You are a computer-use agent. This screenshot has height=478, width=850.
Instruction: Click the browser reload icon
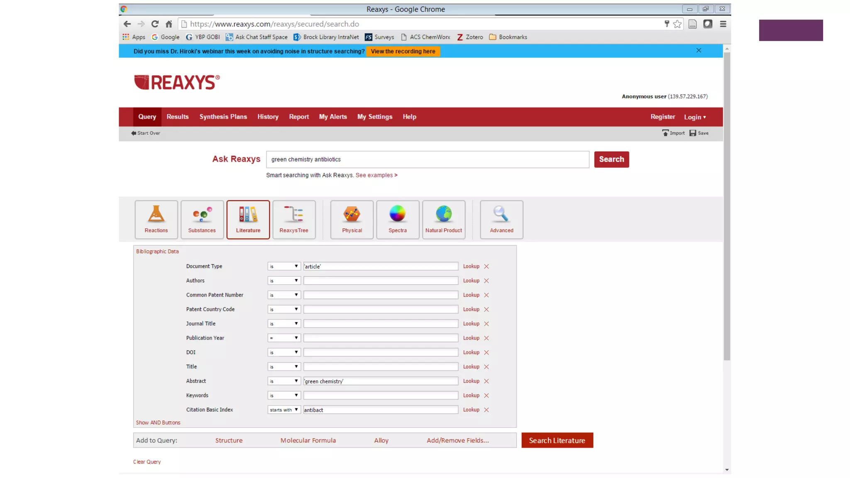(x=155, y=24)
